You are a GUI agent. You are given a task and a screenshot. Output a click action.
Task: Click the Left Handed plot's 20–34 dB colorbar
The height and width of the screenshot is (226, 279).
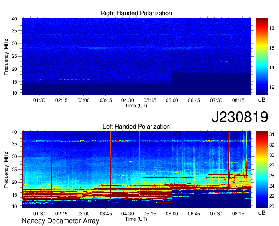click(262, 169)
